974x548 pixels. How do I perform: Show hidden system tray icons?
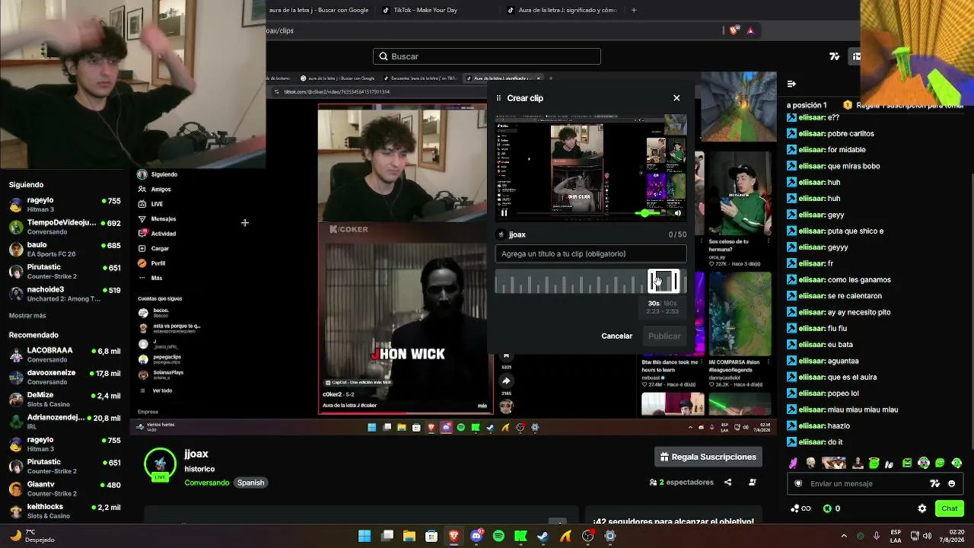843,536
